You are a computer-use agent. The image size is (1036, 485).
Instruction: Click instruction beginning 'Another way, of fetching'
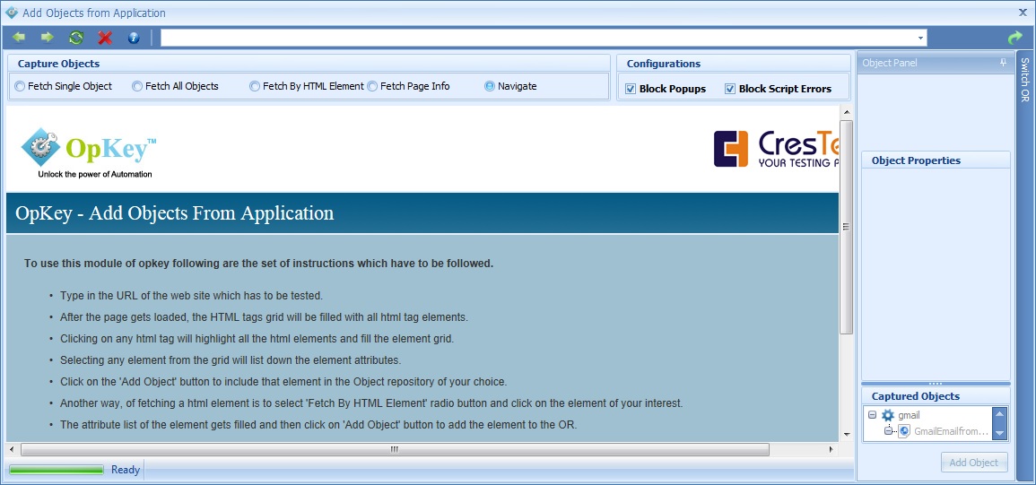[x=371, y=403]
